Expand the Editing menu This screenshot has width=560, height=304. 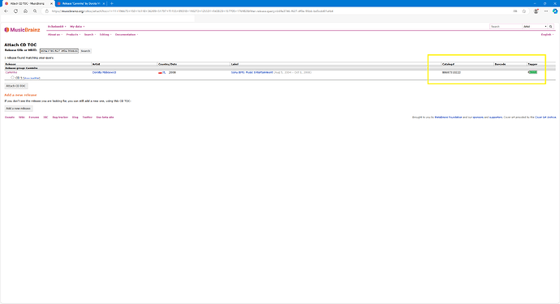(106, 35)
